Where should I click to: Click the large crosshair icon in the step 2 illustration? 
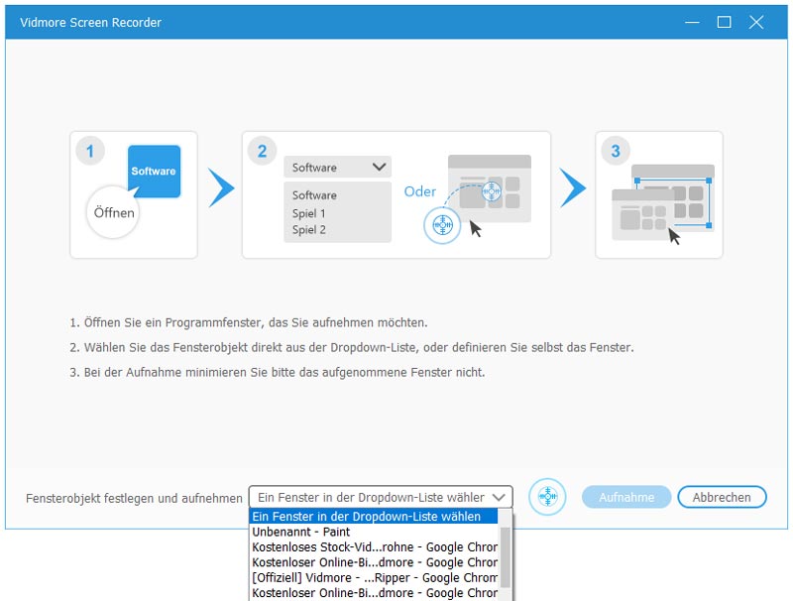(x=442, y=227)
